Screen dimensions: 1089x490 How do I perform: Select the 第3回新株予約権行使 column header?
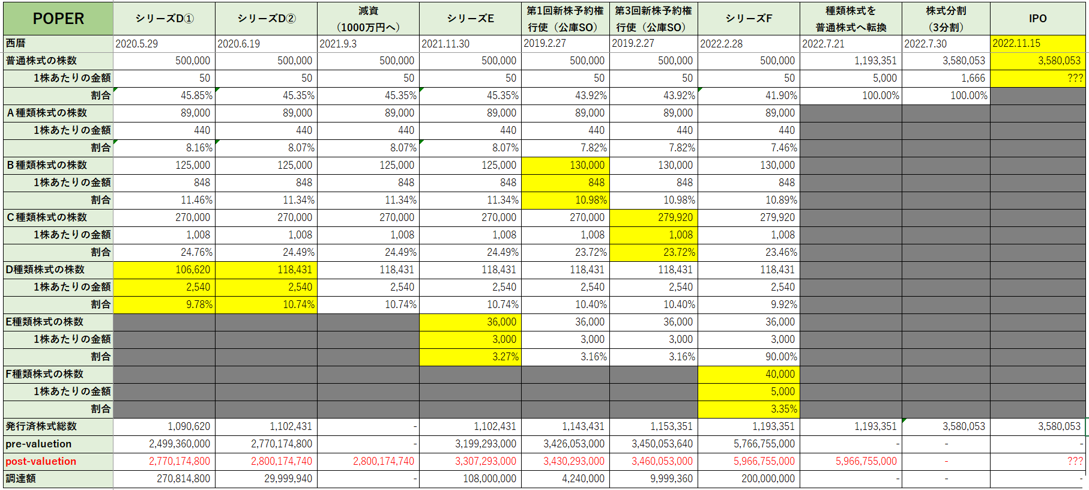point(654,19)
